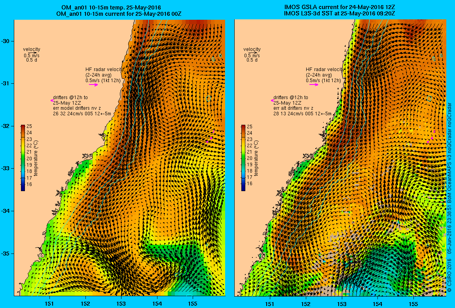
Task: Click the '17' label on the right colorbar
Action: tap(249, 177)
